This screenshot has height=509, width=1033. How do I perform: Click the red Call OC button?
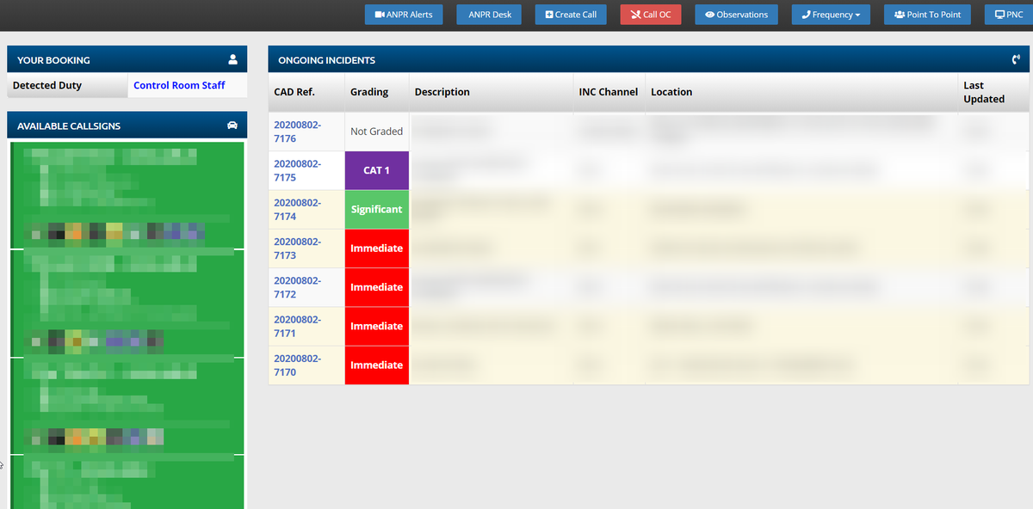point(651,15)
